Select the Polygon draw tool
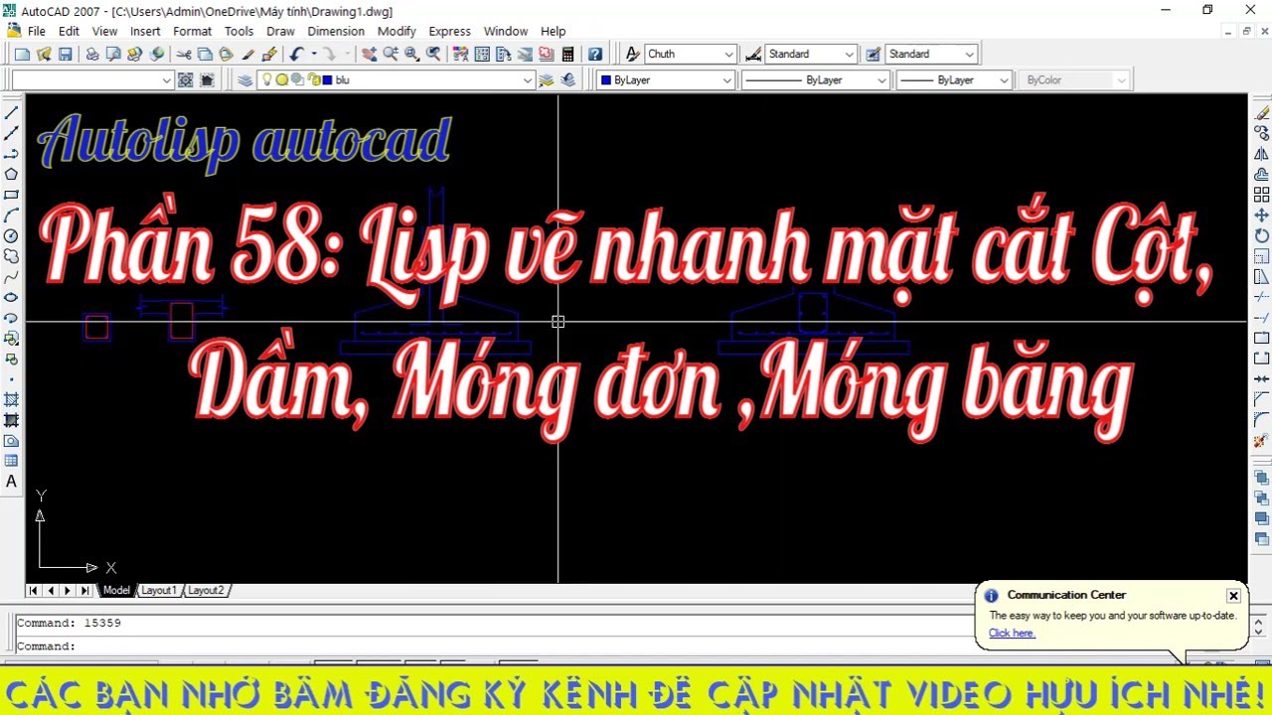1272x715 pixels. pos(12,174)
